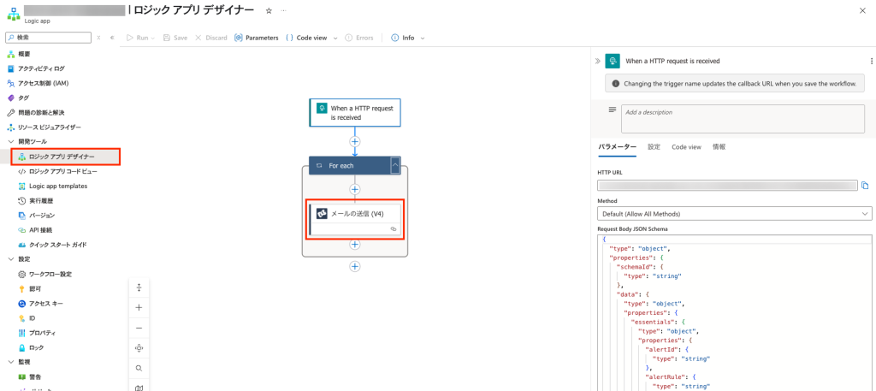Open ロック sidebar item
Image resolution: width=876 pixels, height=391 pixels.
pyautogui.click(x=36, y=347)
